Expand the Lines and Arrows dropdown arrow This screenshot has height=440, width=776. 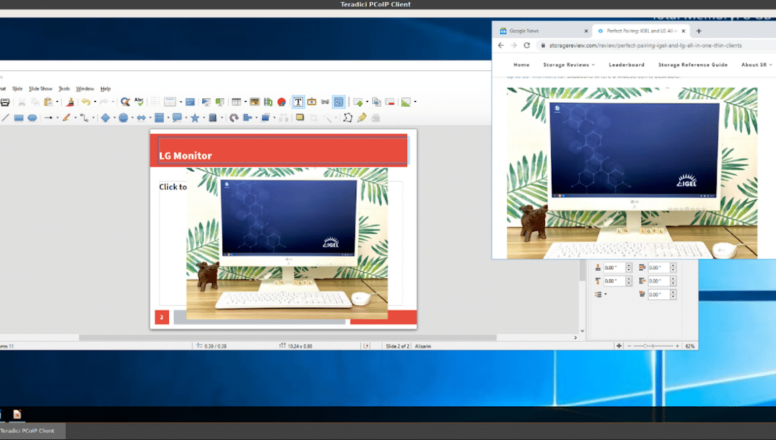click(x=58, y=117)
